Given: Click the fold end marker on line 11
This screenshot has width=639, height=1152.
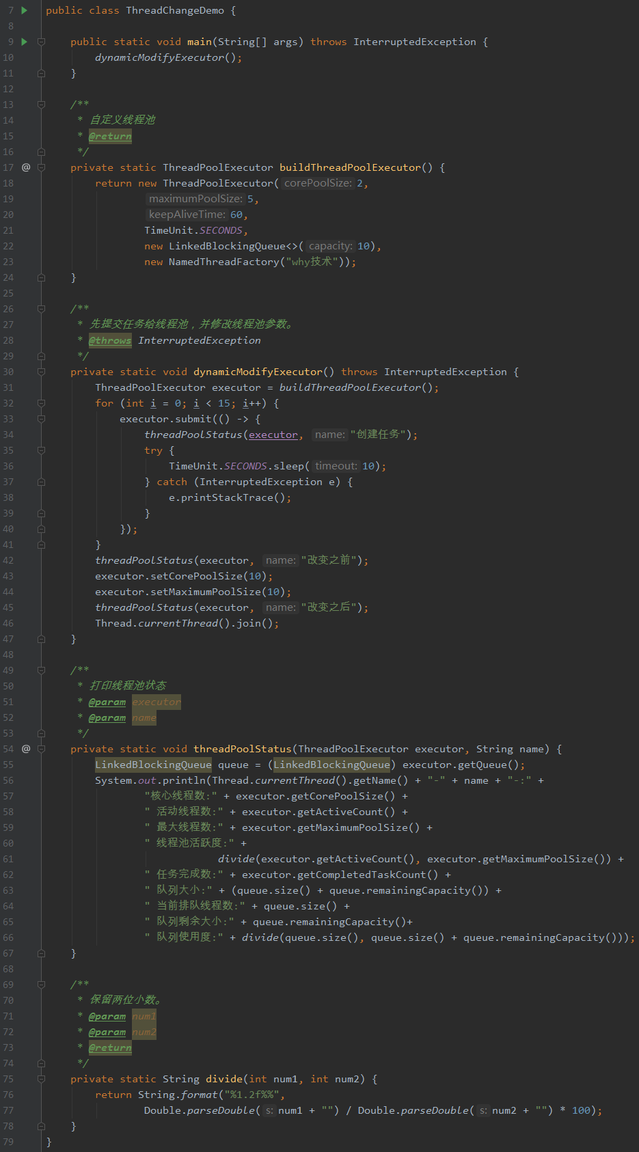Looking at the screenshot, I should coord(41,73).
